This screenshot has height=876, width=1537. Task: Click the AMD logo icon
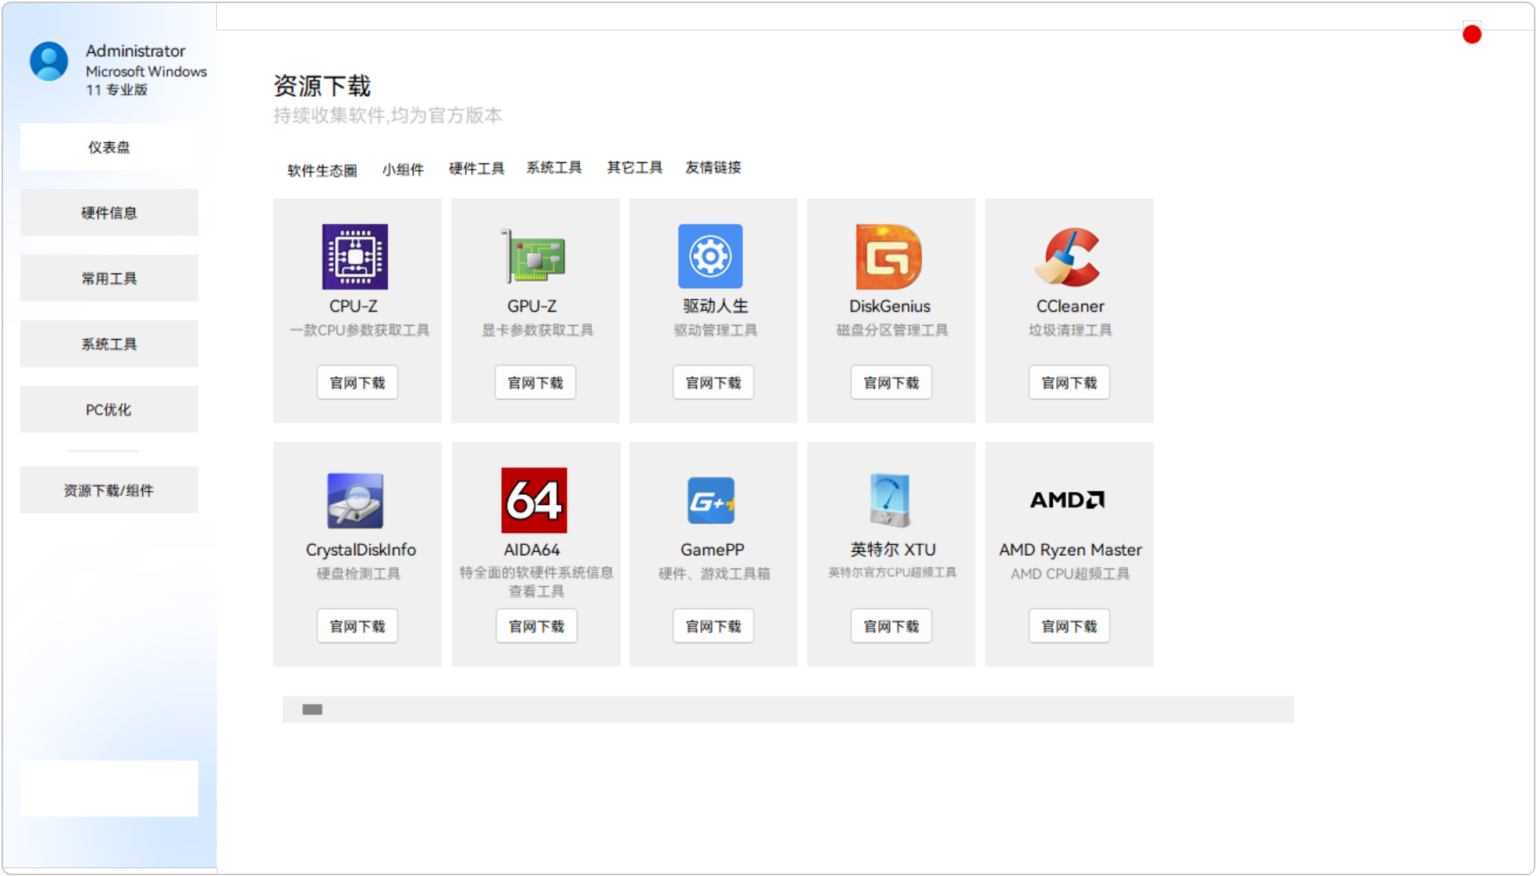tap(1067, 500)
